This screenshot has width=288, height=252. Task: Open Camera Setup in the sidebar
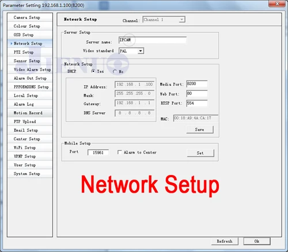click(x=30, y=17)
